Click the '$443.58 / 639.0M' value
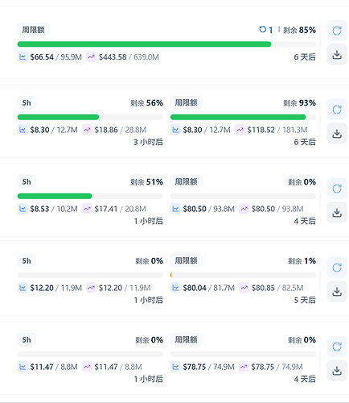Image resolution: width=349 pixels, height=403 pixels. [129, 57]
